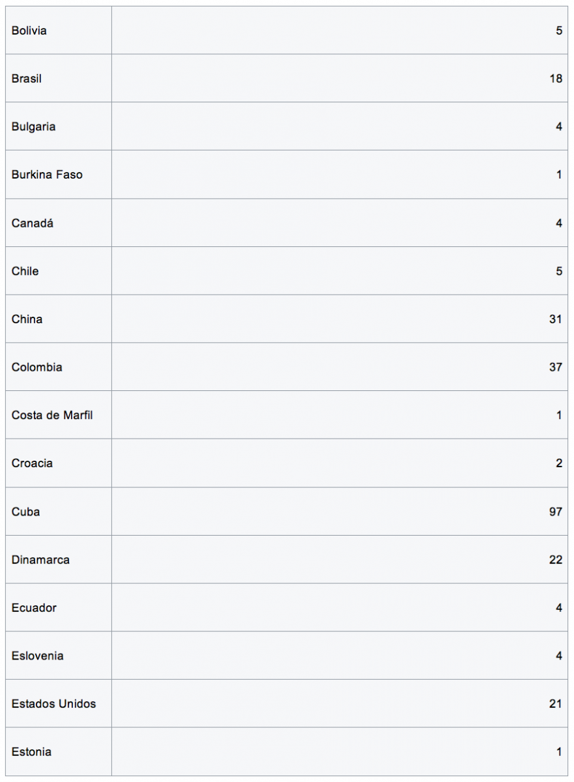This screenshot has height=782, width=574.
Task: Click China's value 31
Action: tap(555, 319)
